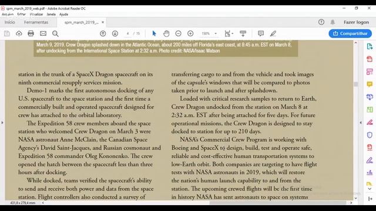
Task: Open the fit page options dropdown
Action: [229, 33]
